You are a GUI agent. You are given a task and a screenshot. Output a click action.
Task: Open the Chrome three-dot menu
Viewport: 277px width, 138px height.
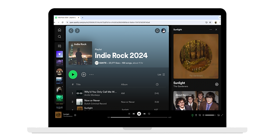220,22
